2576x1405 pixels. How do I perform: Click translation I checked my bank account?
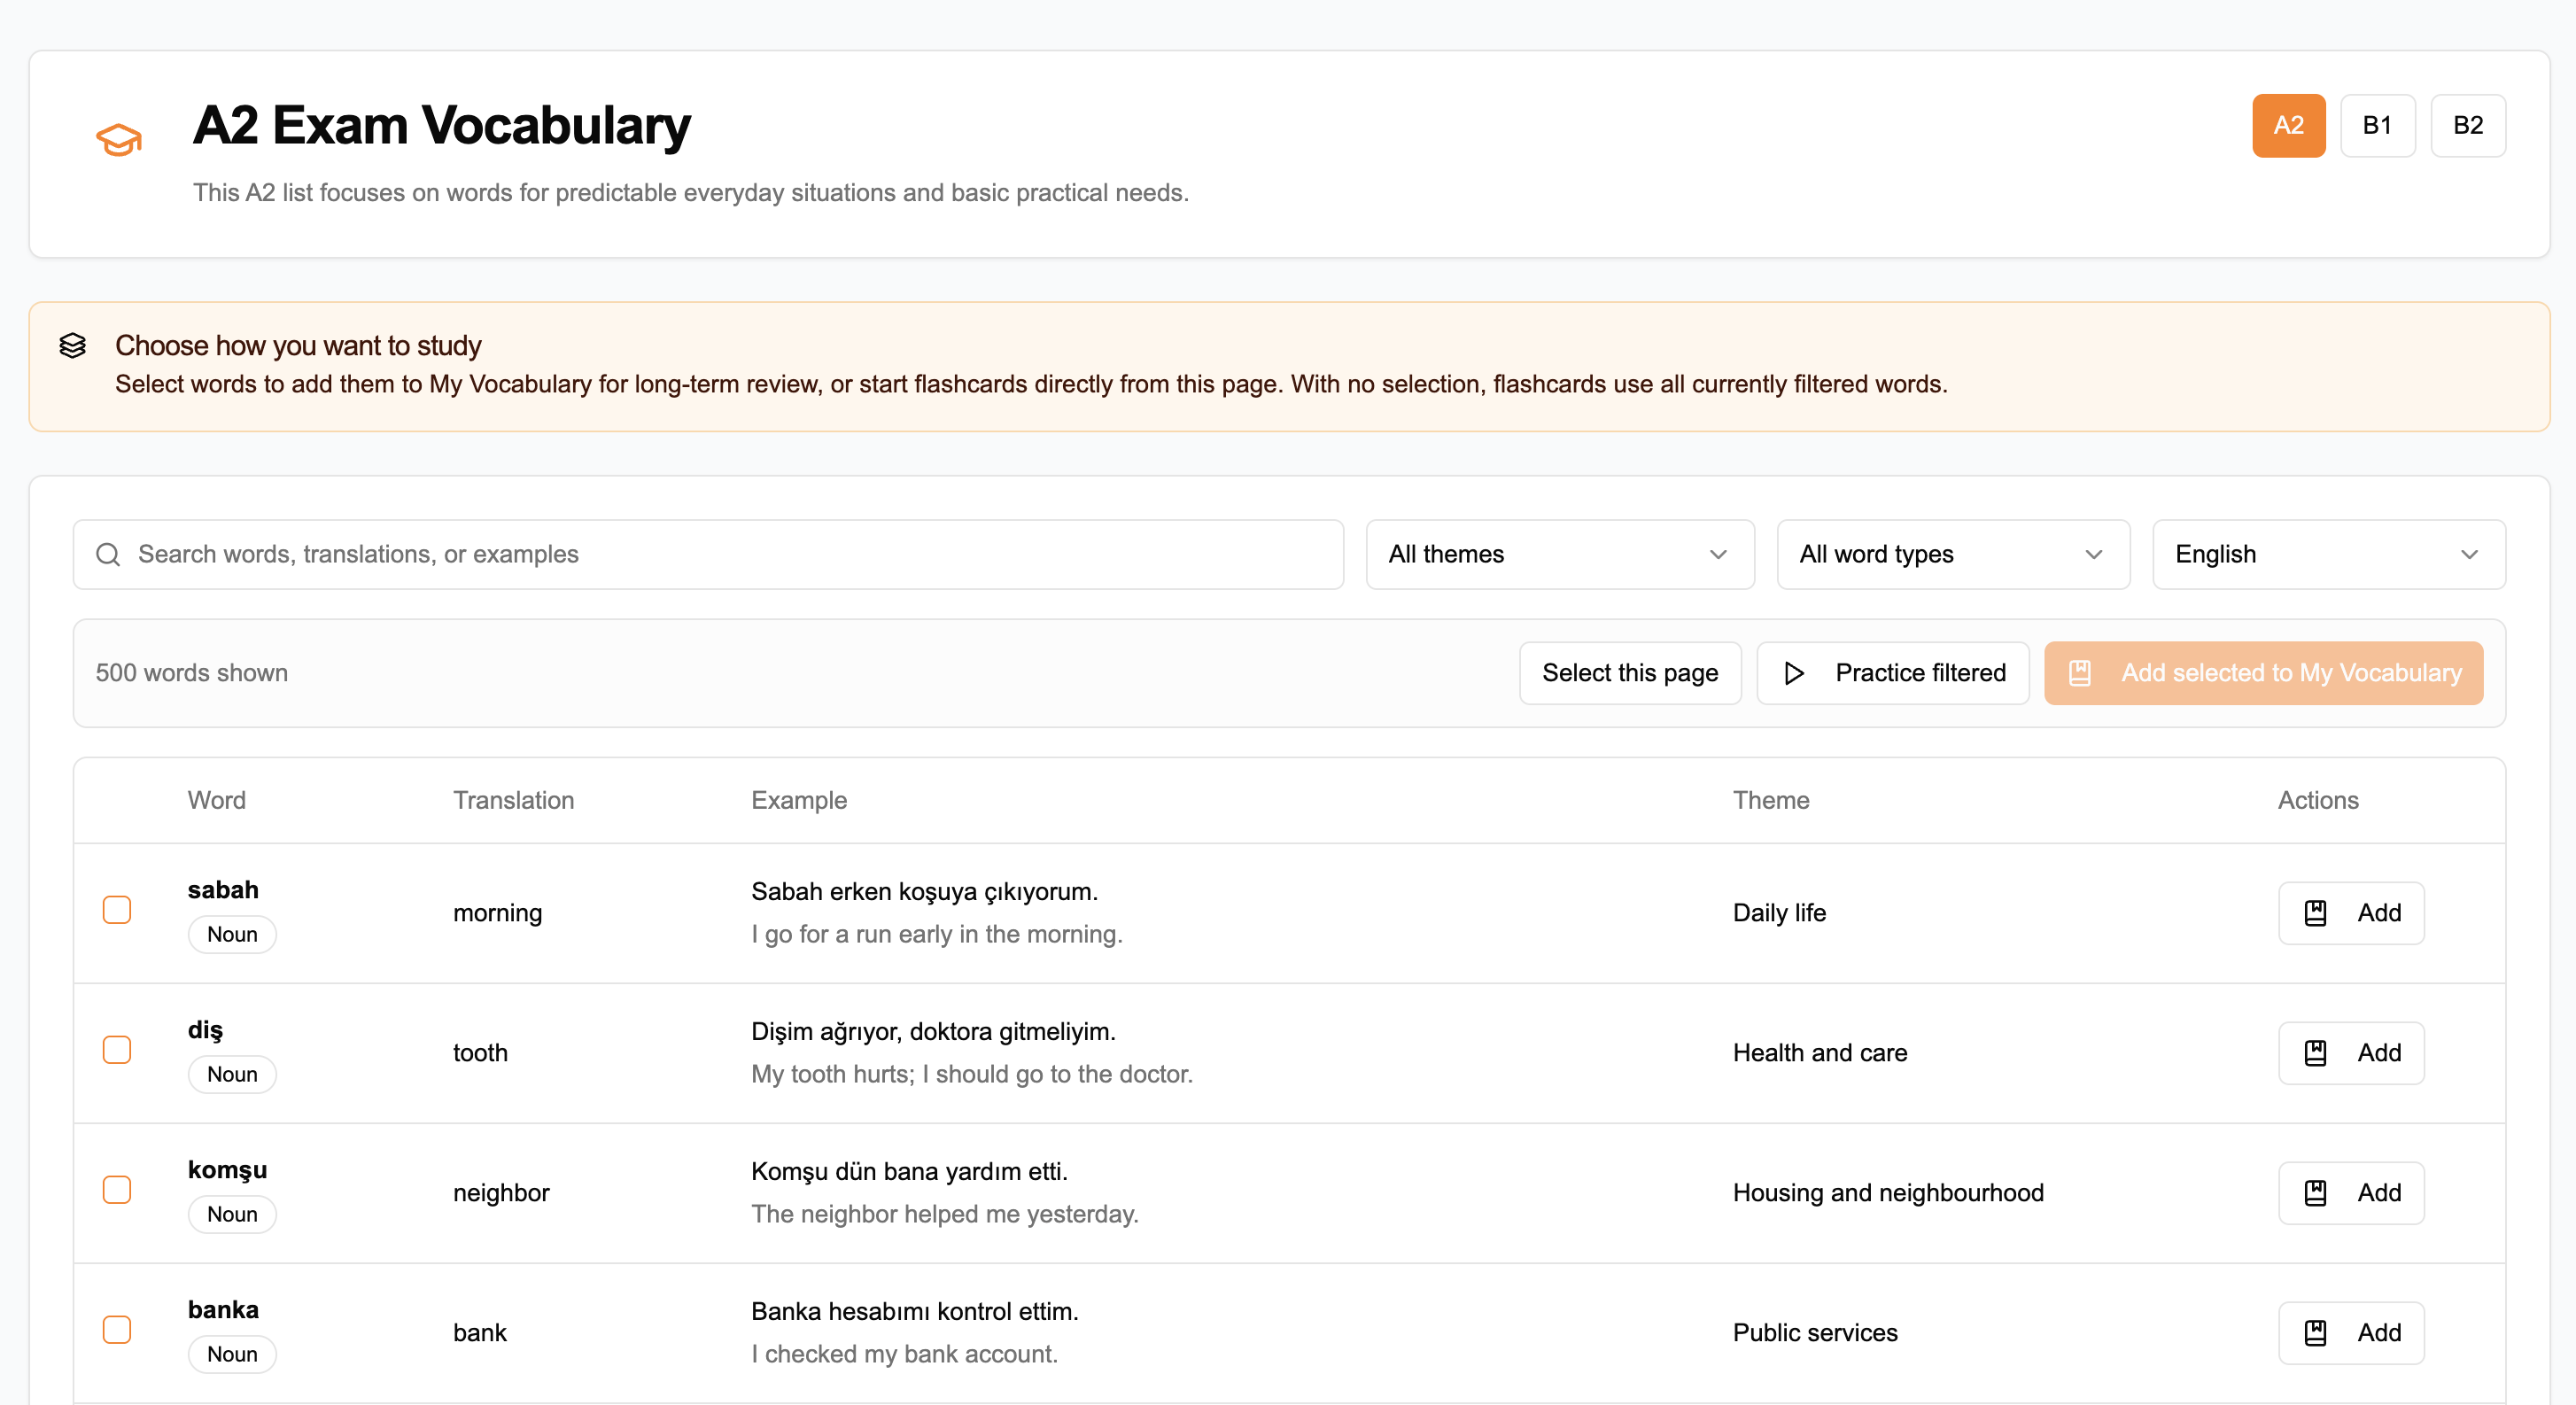click(x=904, y=1354)
